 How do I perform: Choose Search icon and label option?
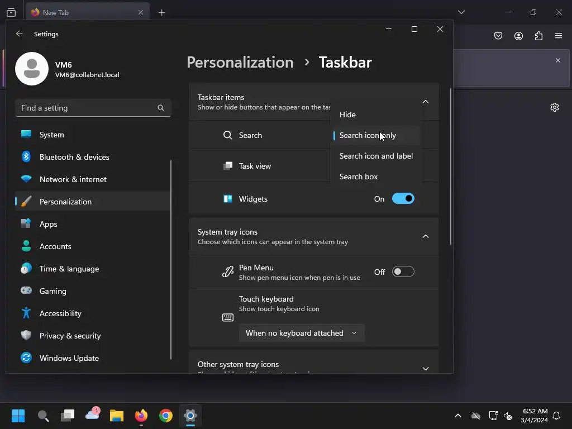click(x=376, y=156)
